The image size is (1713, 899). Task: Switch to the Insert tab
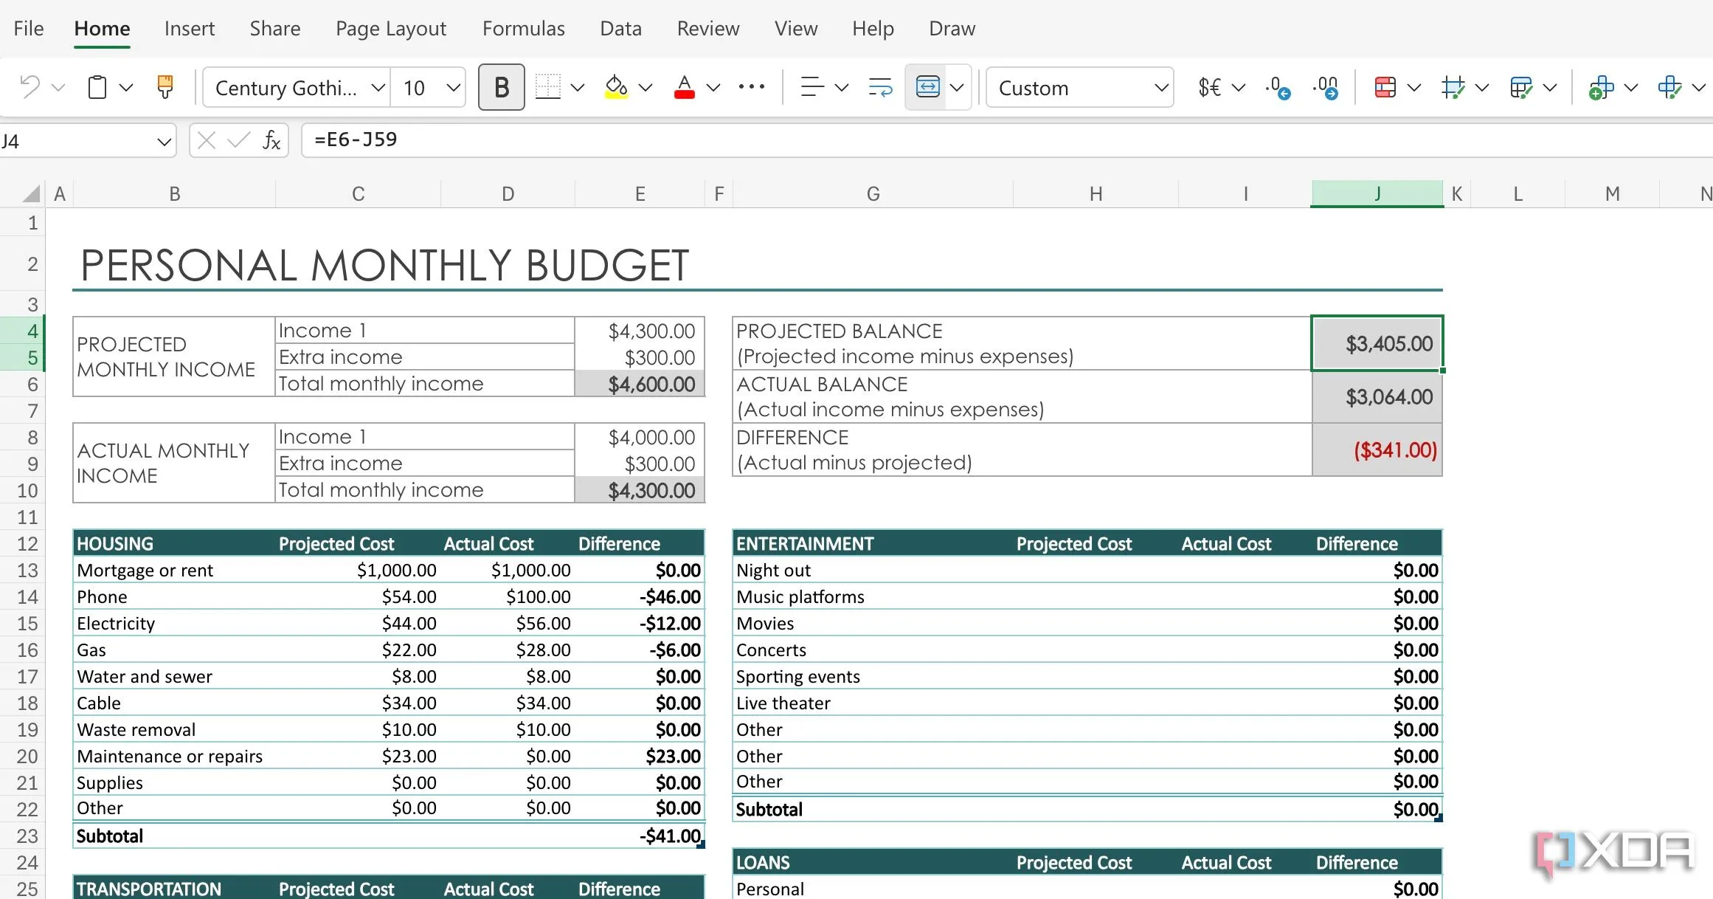[190, 28]
